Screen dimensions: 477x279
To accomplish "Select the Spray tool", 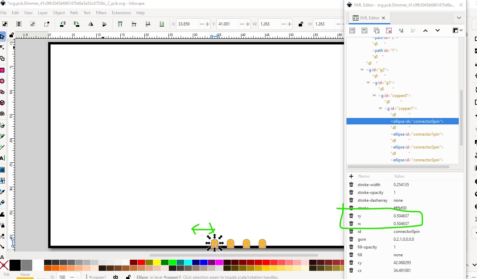I will coord(2,225).
